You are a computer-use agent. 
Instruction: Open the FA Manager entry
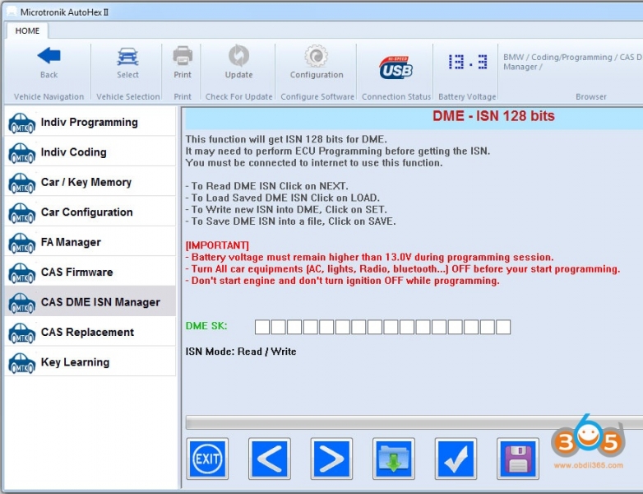tap(90, 242)
